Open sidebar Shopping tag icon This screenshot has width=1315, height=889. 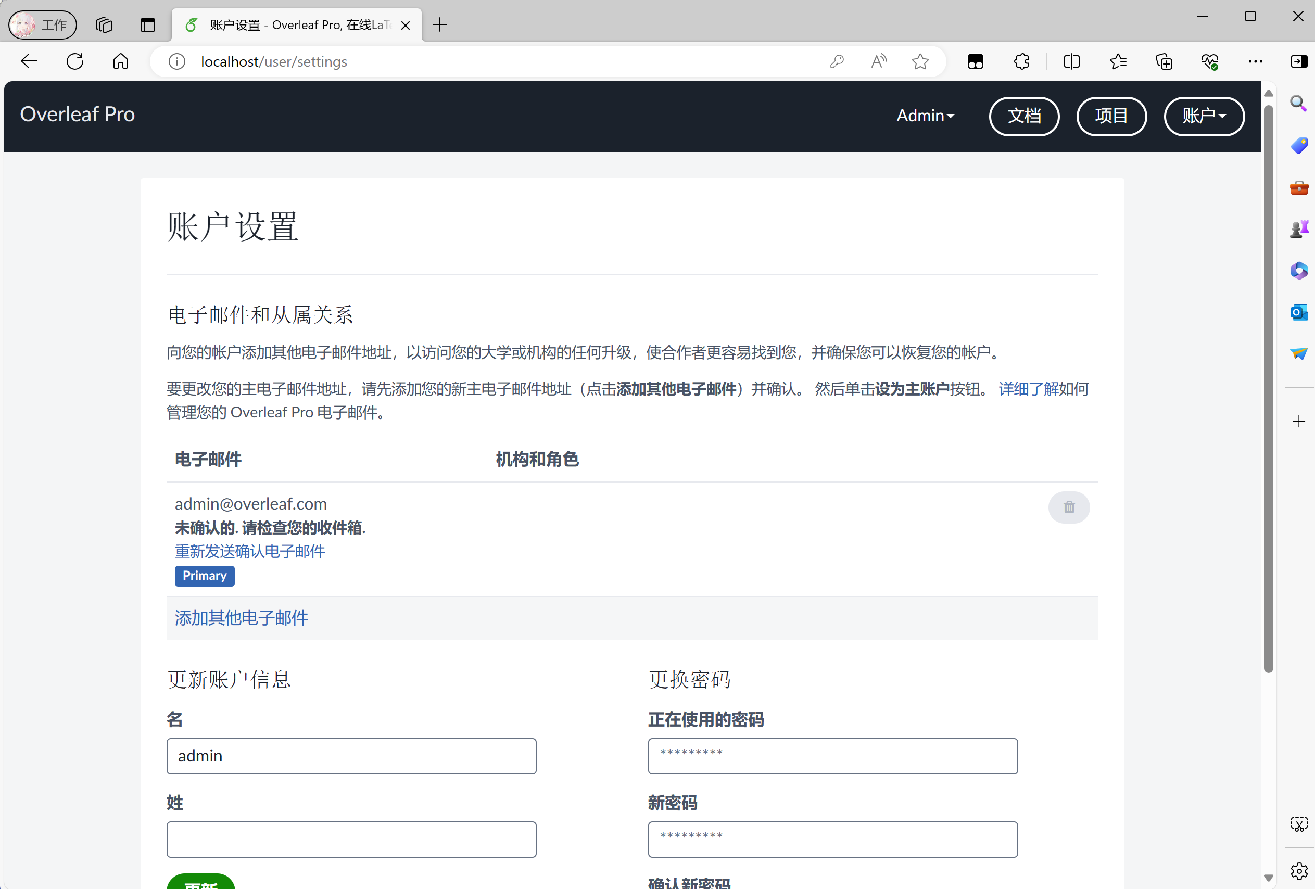(1298, 145)
